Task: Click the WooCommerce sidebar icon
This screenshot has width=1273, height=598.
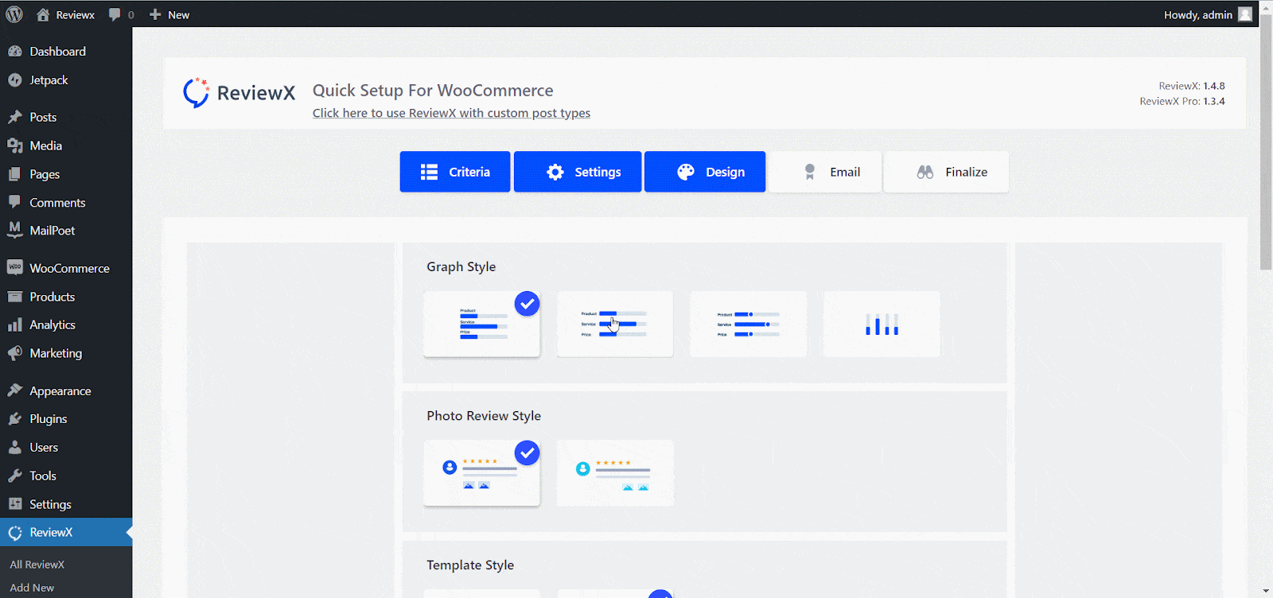Action: (x=14, y=268)
